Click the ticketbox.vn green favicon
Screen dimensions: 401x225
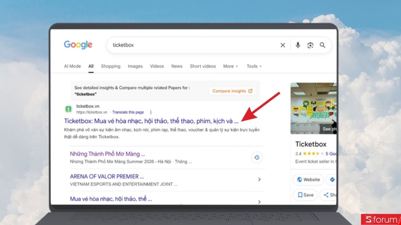[68, 109]
